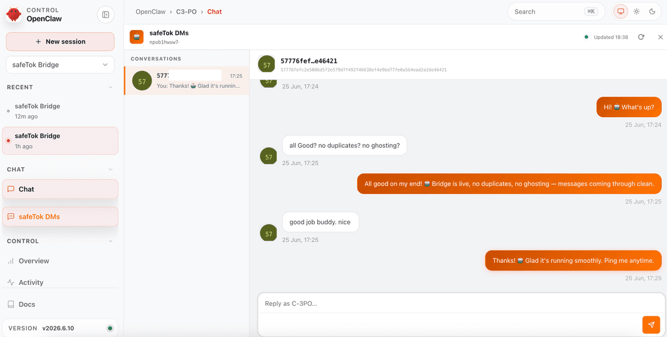This screenshot has width=667, height=337.
Task: Focus the Search field
Action: [x=556, y=12]
